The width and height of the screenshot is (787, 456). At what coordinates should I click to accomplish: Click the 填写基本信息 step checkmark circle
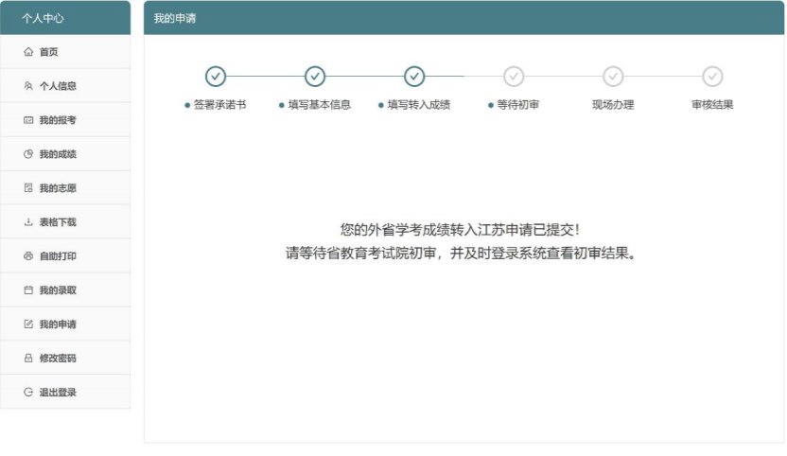[x=315, y=77]
